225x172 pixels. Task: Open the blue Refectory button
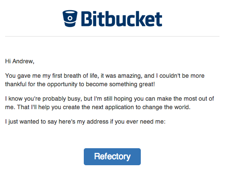[x=112, y=157]
